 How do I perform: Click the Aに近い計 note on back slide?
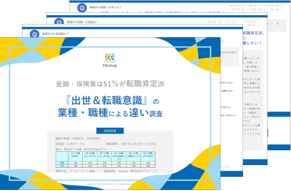[x=256, y=6]
